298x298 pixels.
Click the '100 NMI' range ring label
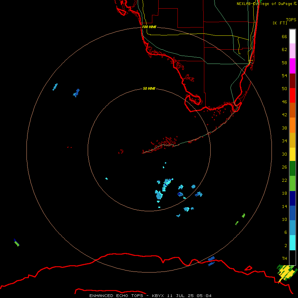(149, 27)
